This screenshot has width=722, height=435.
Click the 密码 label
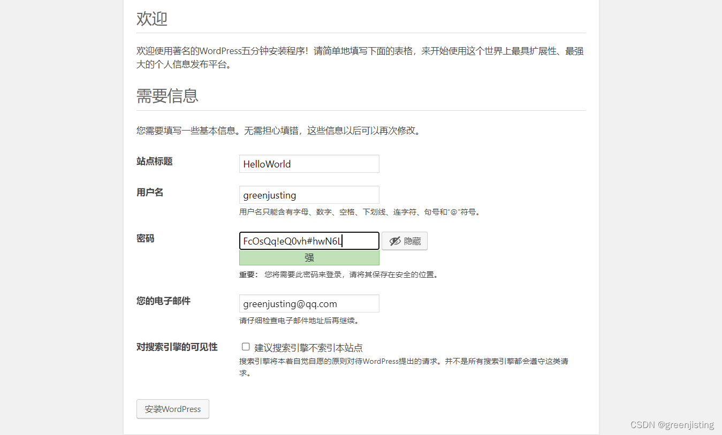[x=146, y=238]
